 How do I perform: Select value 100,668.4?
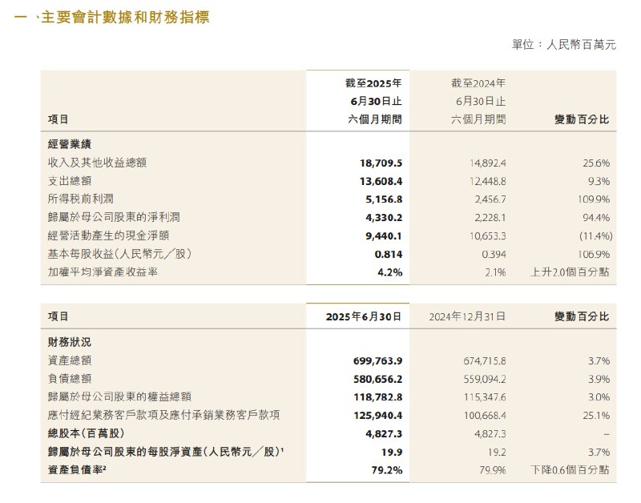[x=485, y=415]
